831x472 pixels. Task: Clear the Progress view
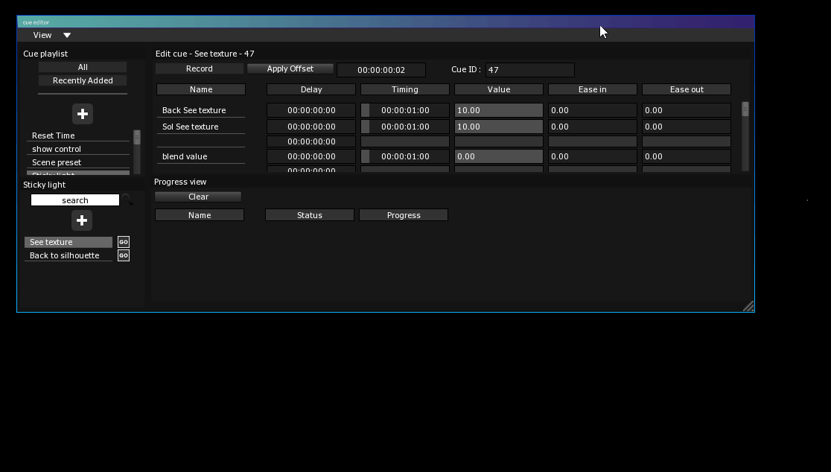pyautogui.click(x=198, y=197)
